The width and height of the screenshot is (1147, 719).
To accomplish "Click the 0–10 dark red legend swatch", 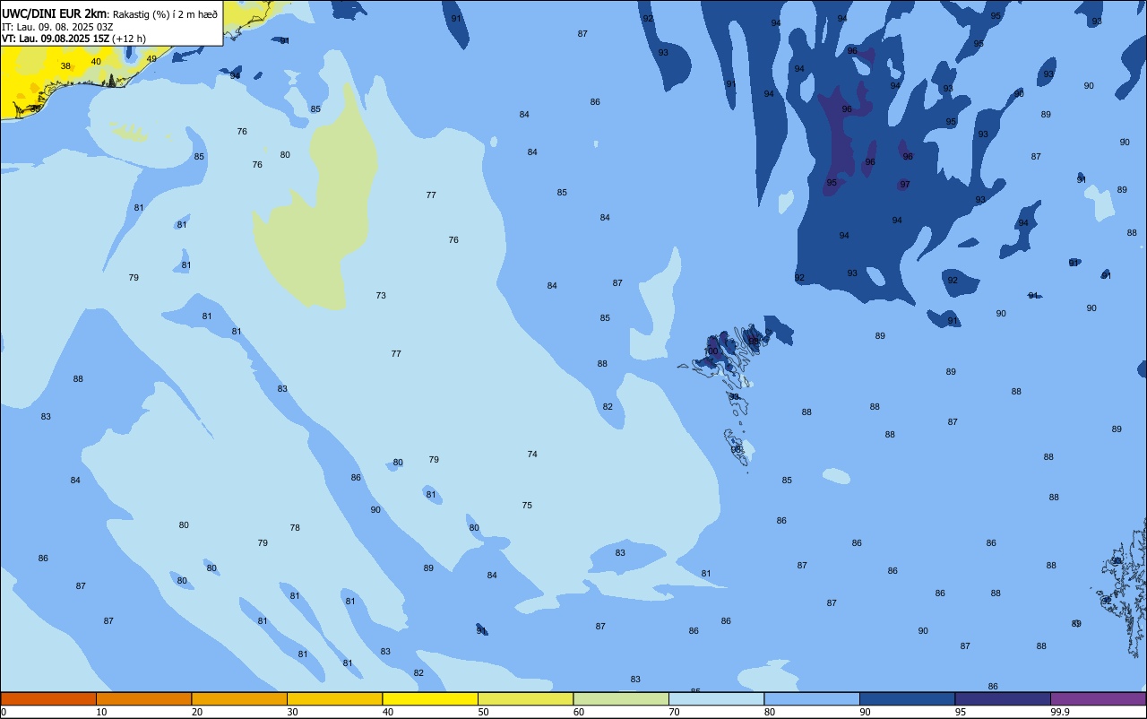I will tap(48, 698).
